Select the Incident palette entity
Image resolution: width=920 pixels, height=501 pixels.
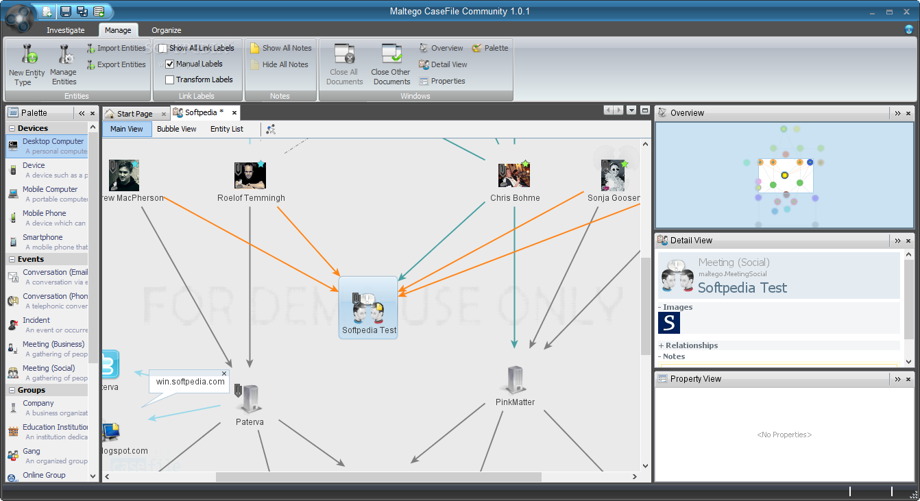(x=47, y=325)
